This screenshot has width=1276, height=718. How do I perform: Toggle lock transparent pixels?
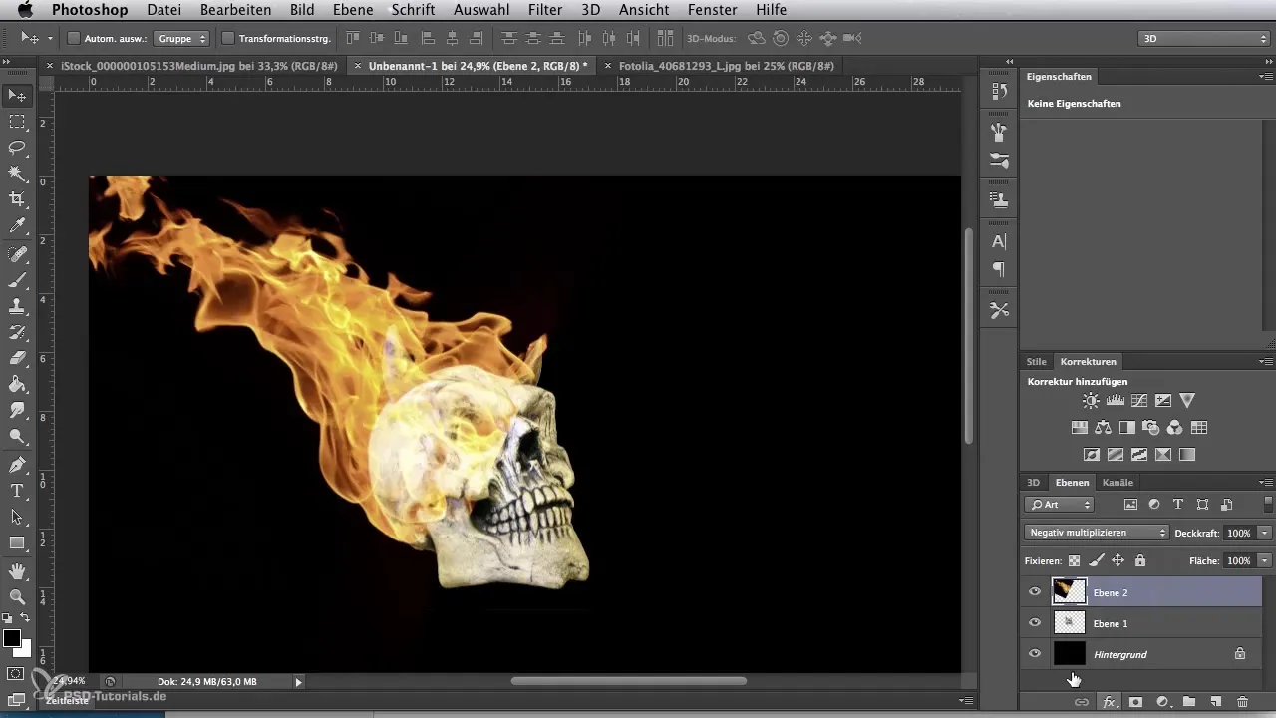(x=1074, y=561)
